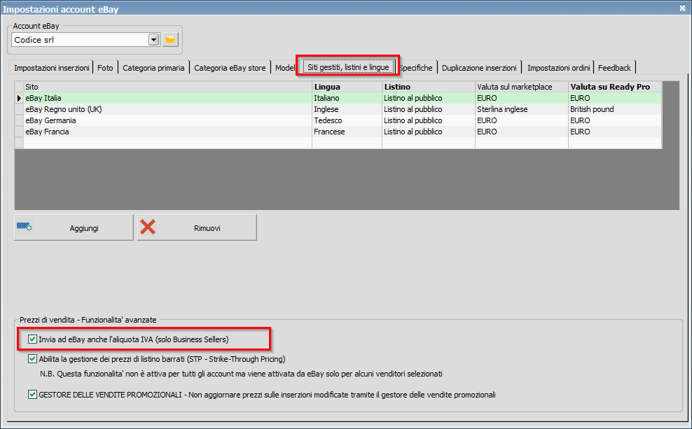Screen dimensions: 692x429
Task: Select the Categoria eBay store tab
Action: point(230,68)
